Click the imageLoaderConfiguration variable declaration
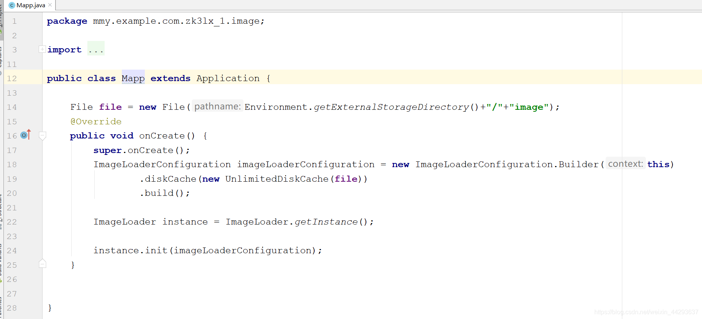The width and height of the screenshot is (702, 319). click(x=306, y=164)
